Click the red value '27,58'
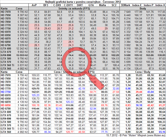This screenshot has height=137, width=166. point(116,92)
